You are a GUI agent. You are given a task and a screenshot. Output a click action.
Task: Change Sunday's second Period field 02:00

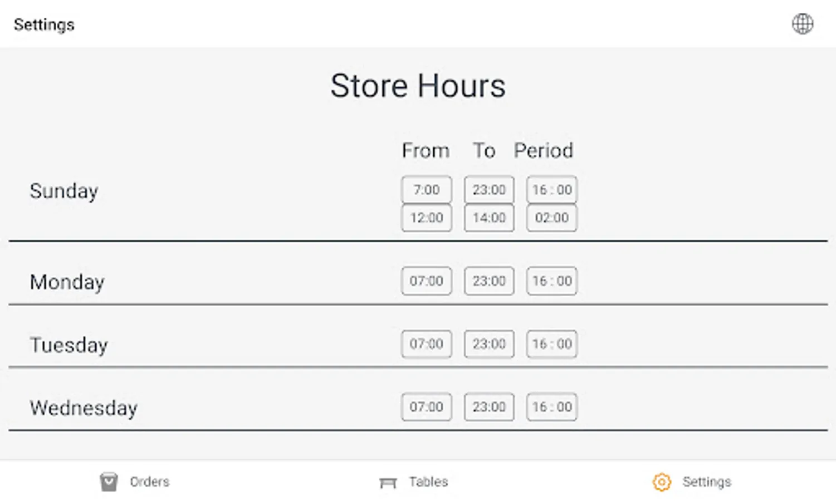tap(551, 218)
